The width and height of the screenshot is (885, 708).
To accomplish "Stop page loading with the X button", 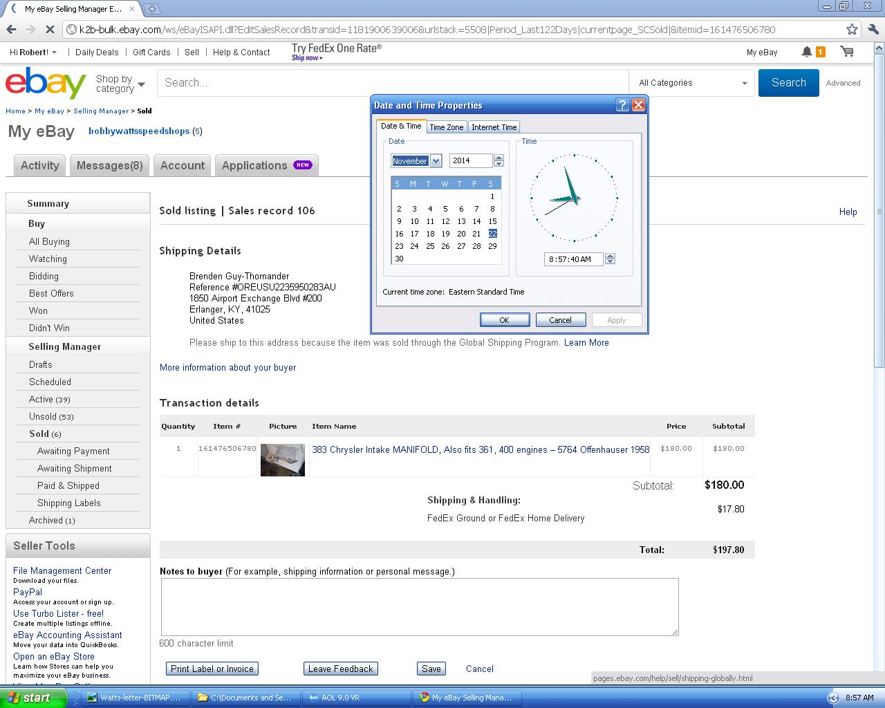I will coord(50,30).
